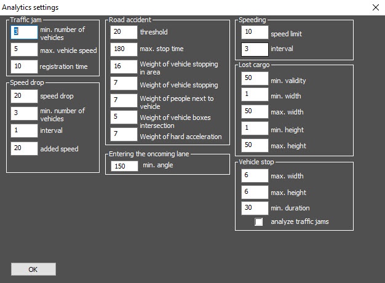Edit the Vehicle stop min. duration field
Viewport: 385px width, 283px height.
click(255, 209)
